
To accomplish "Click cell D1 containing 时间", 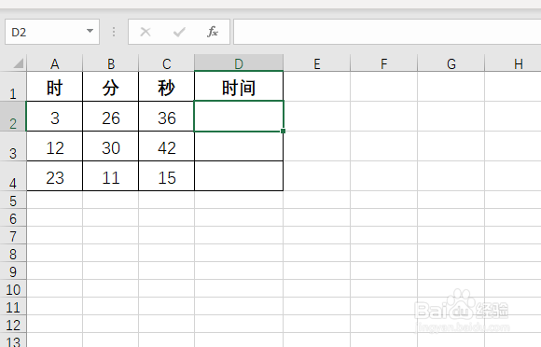I will [239, 87].
